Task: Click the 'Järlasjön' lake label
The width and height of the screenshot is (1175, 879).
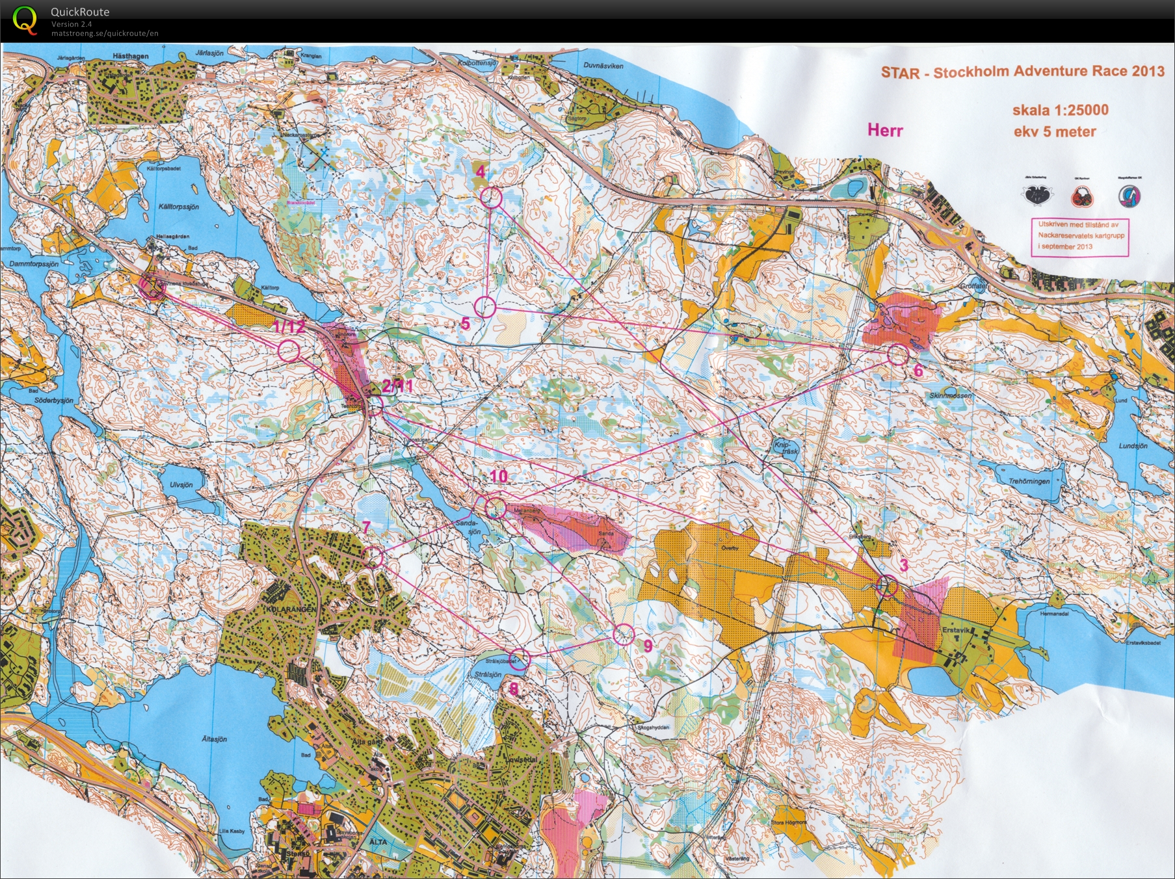Action: [x=209, y=53]
